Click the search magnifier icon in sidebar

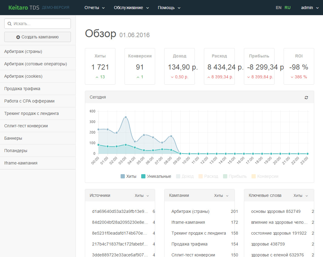point(10,24)
